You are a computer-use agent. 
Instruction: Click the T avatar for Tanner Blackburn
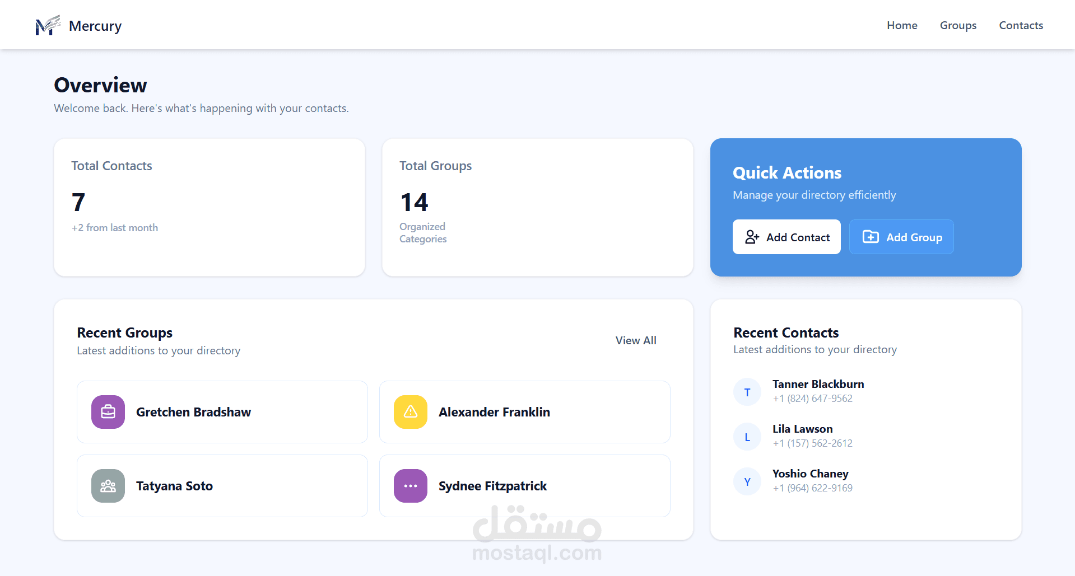[x=747, y=392]
